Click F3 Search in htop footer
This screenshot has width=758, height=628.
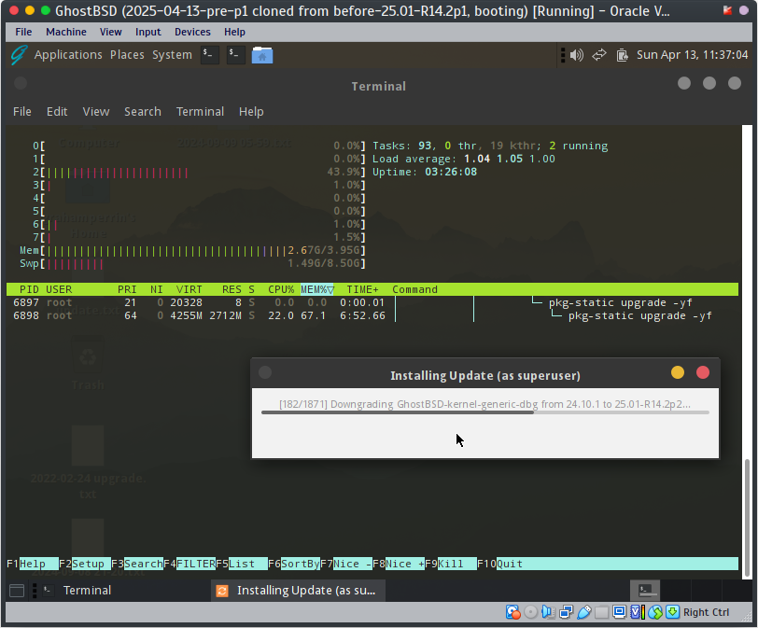[x=137, y=564]
